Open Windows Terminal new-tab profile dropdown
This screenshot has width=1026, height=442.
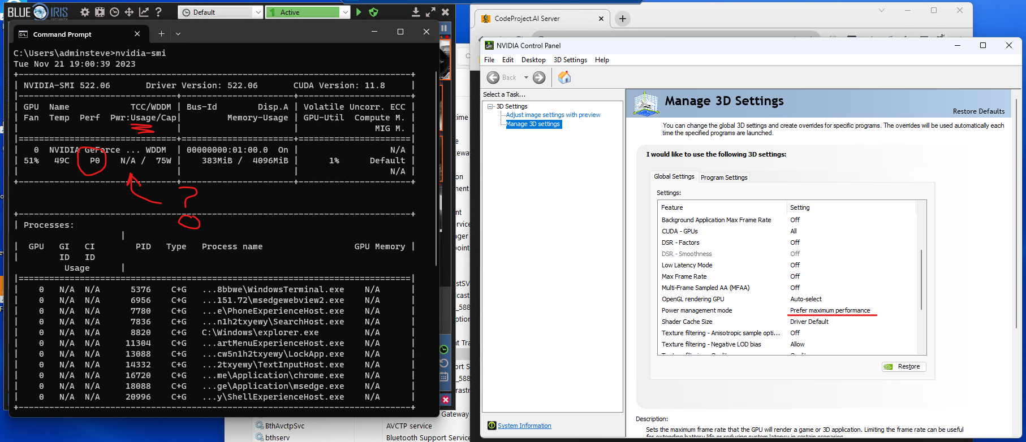pyautogui.click(x=178, y=34)
